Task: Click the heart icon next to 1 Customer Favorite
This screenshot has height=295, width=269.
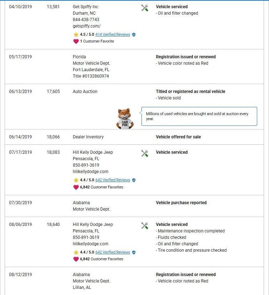Action: (76, 41)
